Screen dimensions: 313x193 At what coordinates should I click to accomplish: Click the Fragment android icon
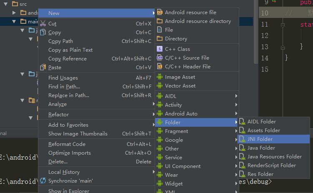click(160, 131)
